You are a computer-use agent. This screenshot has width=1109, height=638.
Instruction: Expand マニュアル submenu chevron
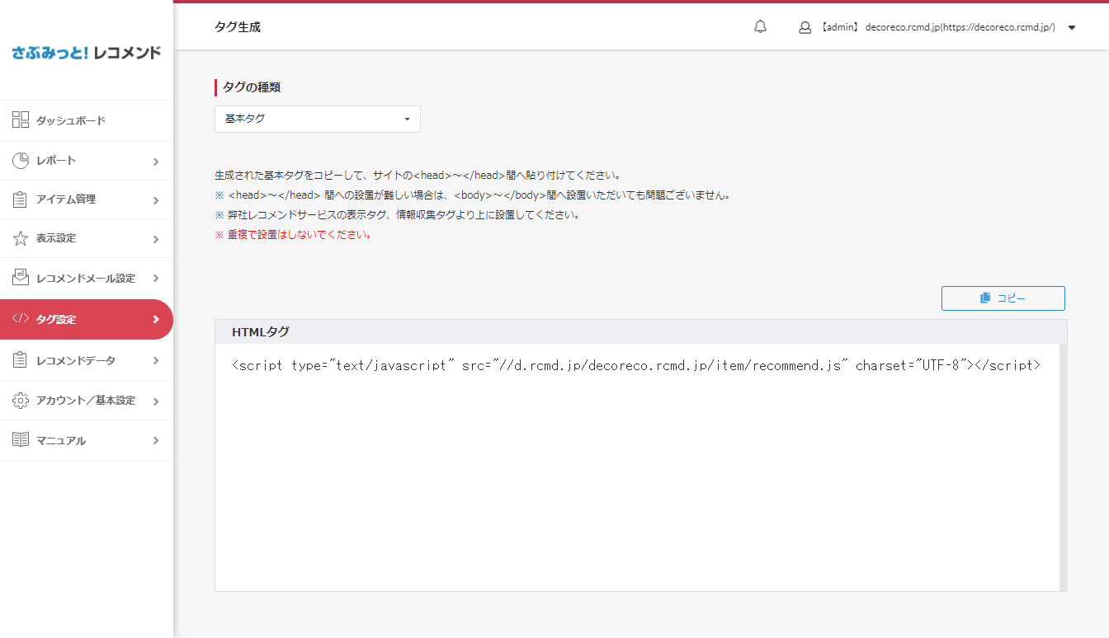[156, 441]
